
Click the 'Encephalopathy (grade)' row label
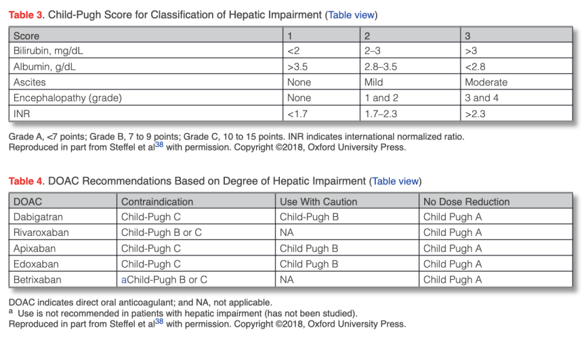[67, 98]
